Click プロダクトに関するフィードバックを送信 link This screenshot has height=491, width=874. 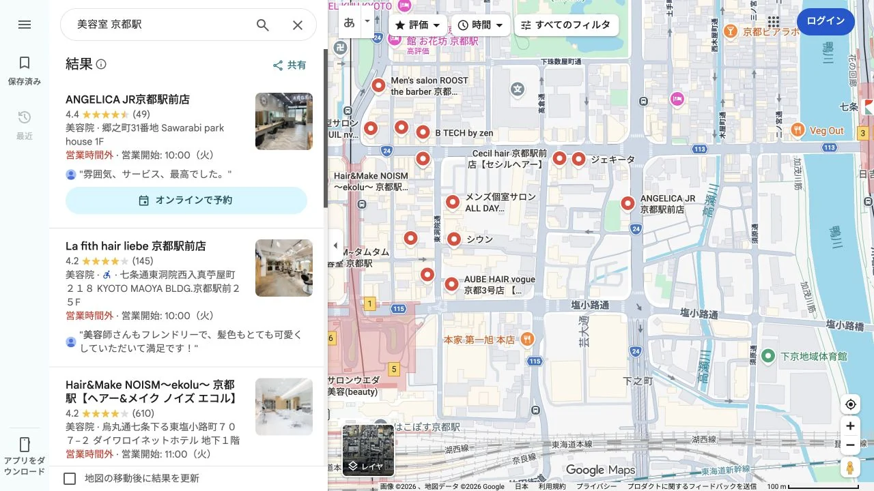691,486
